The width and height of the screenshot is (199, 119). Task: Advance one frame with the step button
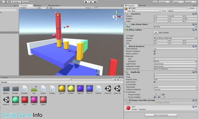click(x=95, y=2)
